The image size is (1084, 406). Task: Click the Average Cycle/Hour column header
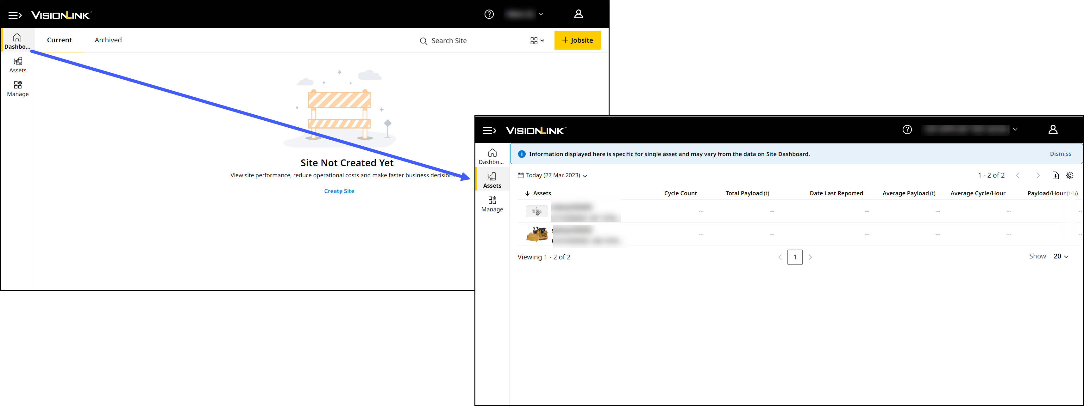[978, 193]
